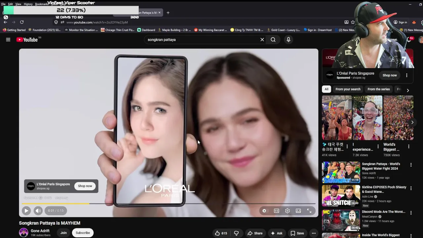Image resolution: width=423 pixels, height=238 pixels.
Task: Mute the video volume
Action: click(38, 211)
